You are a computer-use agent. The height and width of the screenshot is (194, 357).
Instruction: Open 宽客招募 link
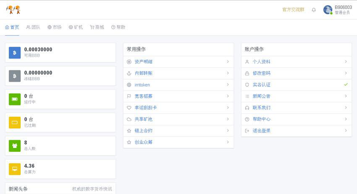(144, 96)
